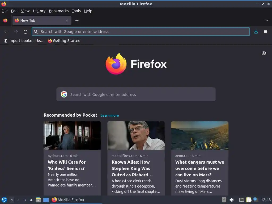The width and height of the screenshot is (272, 204).
Task: Click the network tray icon
Action: [x=242, y=200]
